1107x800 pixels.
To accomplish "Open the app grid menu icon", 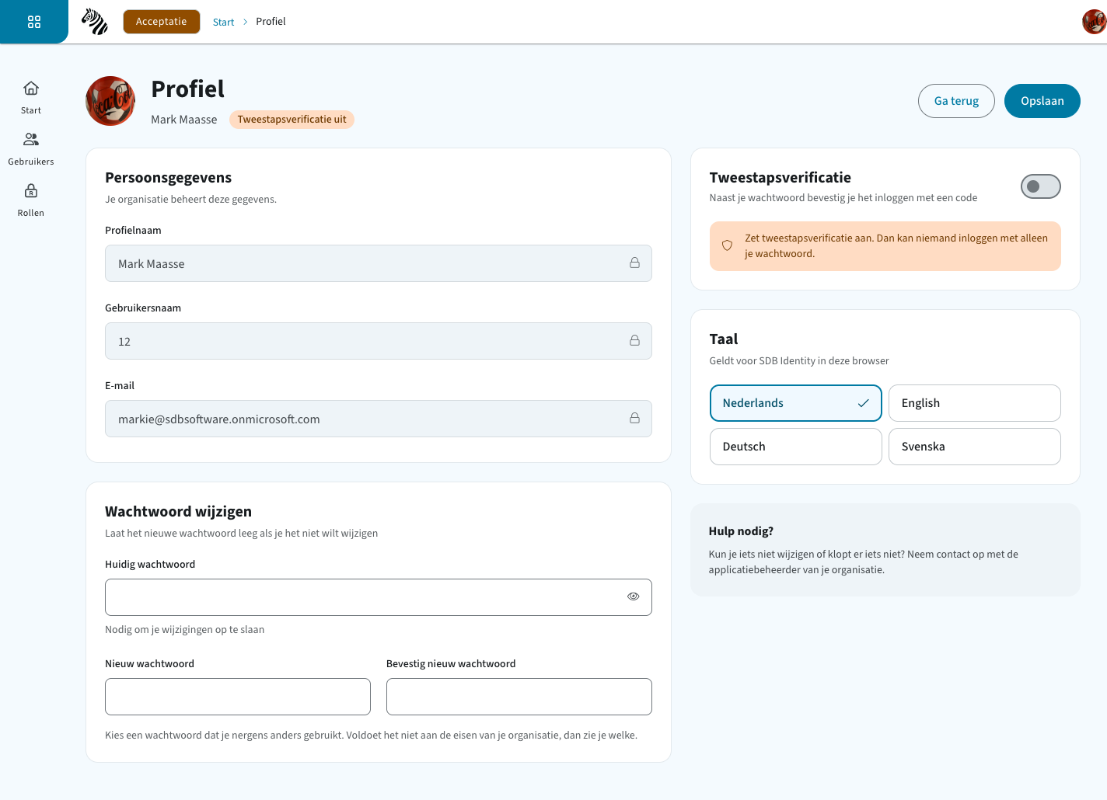I will (x=34, y=22).
